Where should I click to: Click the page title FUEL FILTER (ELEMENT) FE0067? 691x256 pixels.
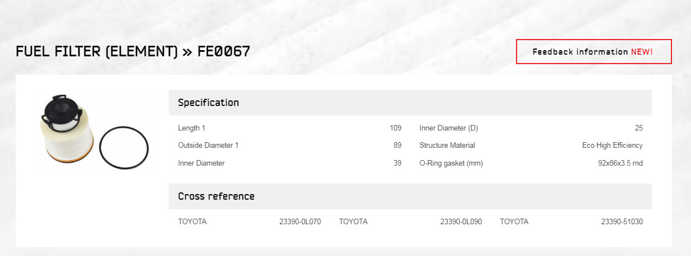tap(133, 52)
